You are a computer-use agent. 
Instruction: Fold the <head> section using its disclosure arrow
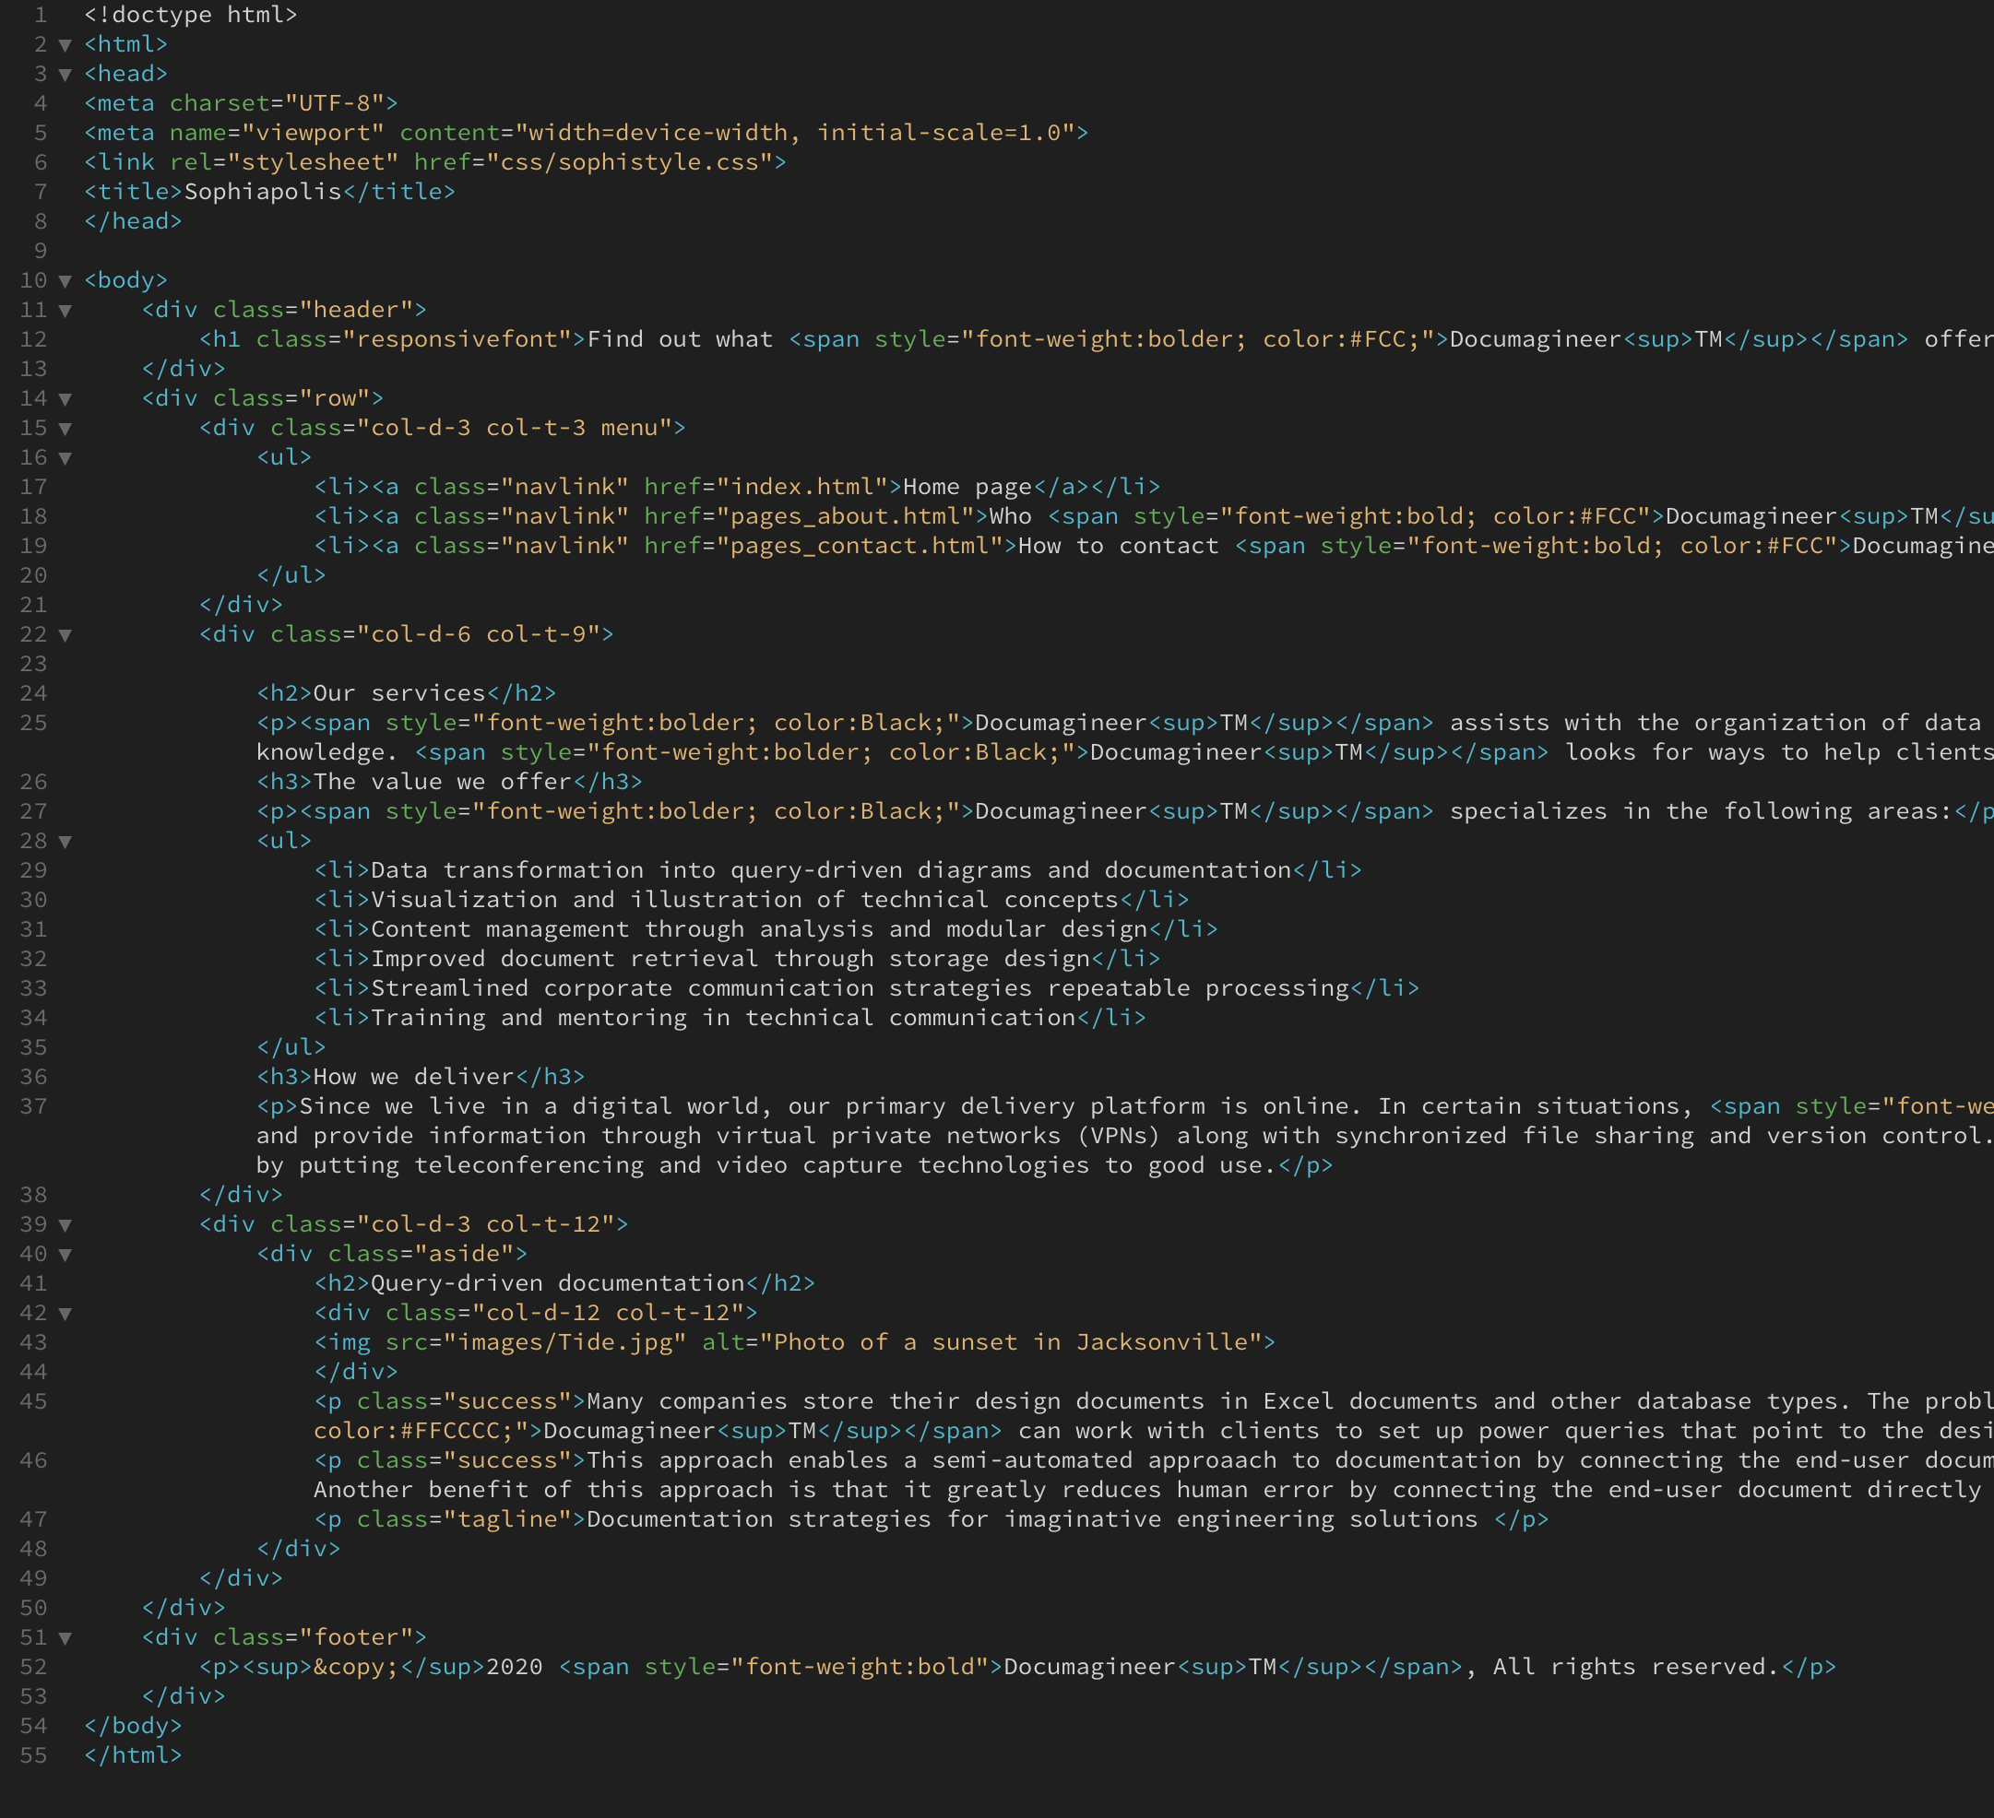point(65,73)
